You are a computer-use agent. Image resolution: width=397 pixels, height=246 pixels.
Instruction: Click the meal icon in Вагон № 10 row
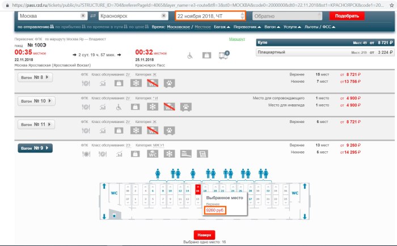click(86, 107)
